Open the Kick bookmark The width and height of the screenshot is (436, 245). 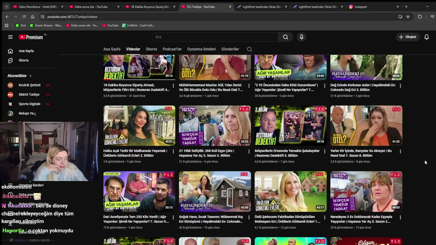pos(21,25)
